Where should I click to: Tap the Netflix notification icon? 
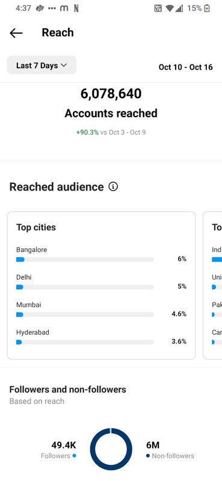pyautogui.click(x=76, y=8)
